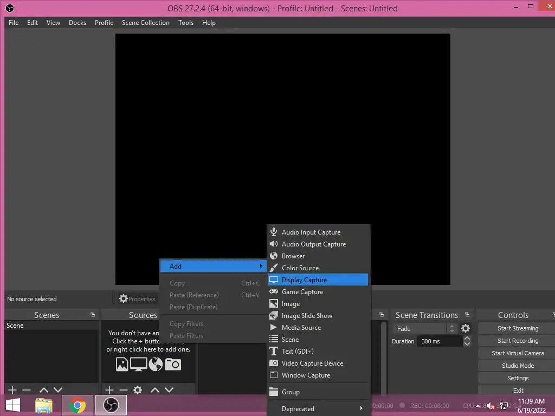Open the Docks menu
The image size is (555, 416).
(x=78, y=23)
